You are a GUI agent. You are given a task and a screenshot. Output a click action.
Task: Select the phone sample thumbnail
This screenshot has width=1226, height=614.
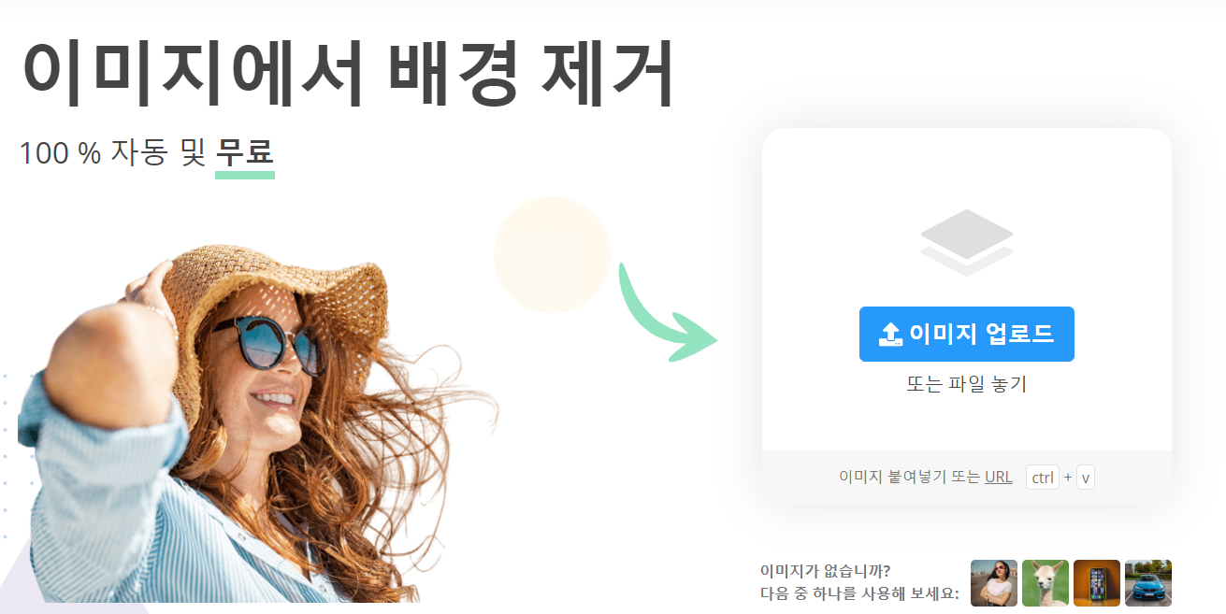pos(1097,583)
